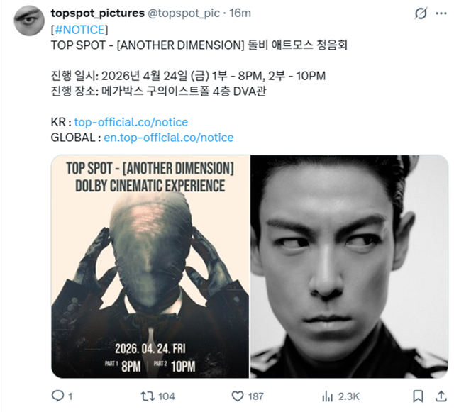Open the Dolby Cinematic Experience poster image

pyautogui.click(x=150, y=267)
